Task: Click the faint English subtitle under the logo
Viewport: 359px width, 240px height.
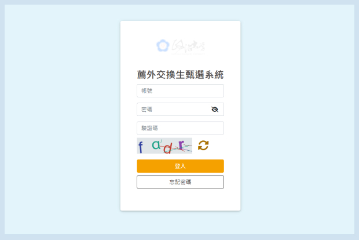Action: (x=188, y=54)
